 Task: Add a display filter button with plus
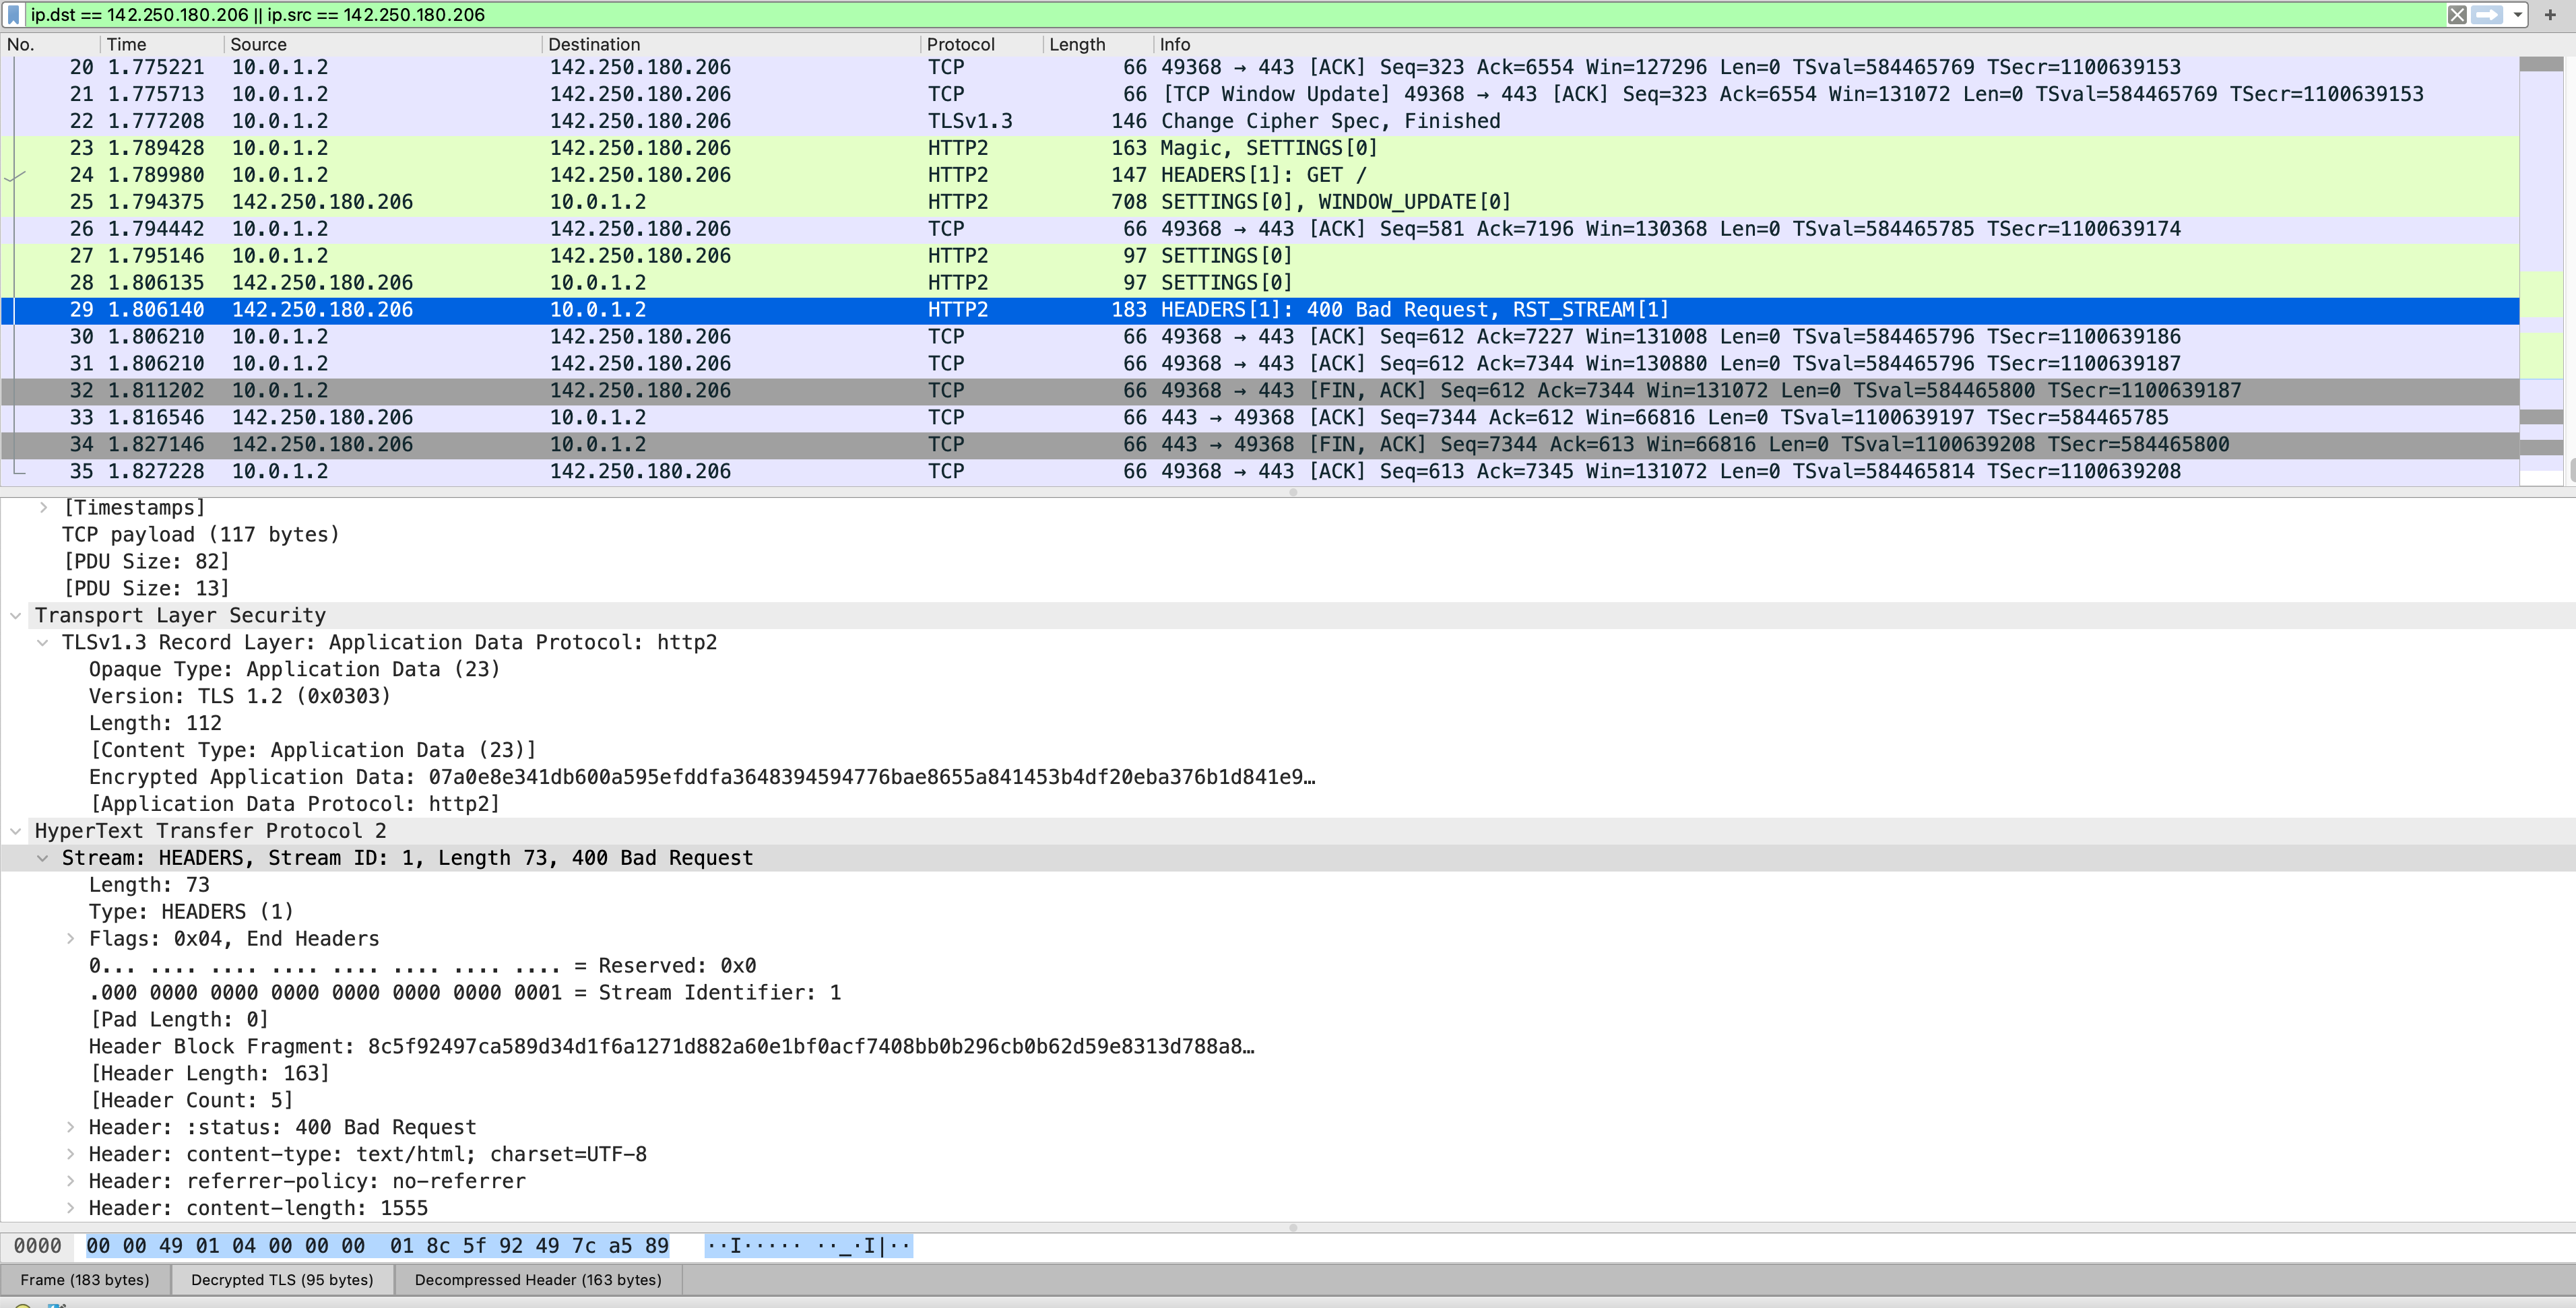[2550, 15]
